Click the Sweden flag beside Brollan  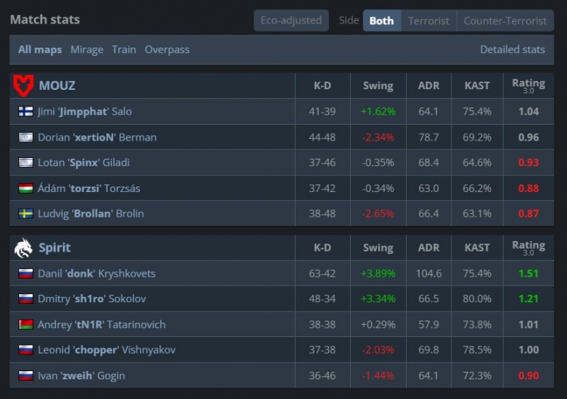coord(26,214)
